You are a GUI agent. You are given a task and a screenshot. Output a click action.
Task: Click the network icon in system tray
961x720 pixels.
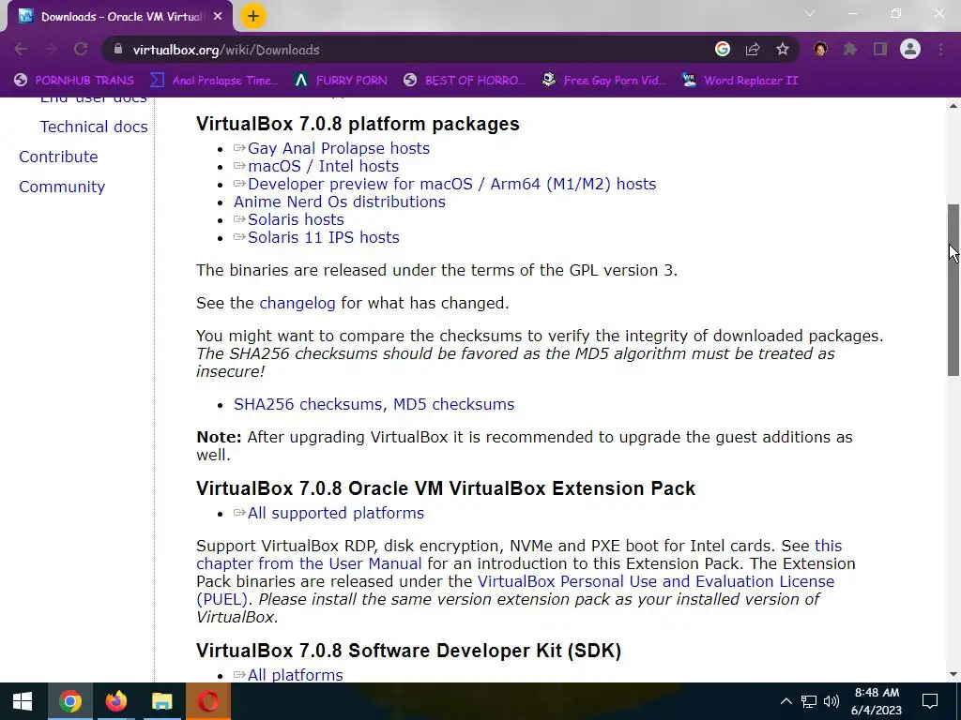click(809, 701)
